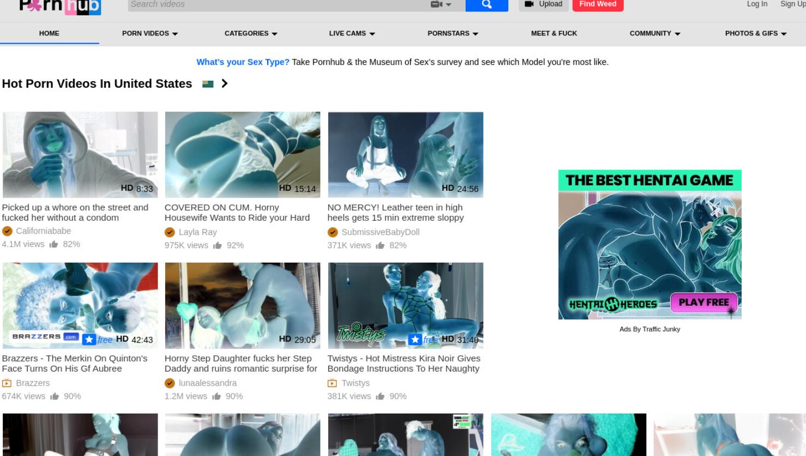
Task: Click the Hentai Heroes logo in the ad
Action: click(x=613, y=304)
